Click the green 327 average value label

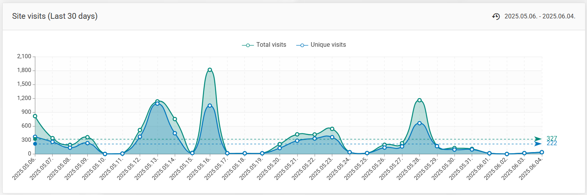click(x=552, y=138)
